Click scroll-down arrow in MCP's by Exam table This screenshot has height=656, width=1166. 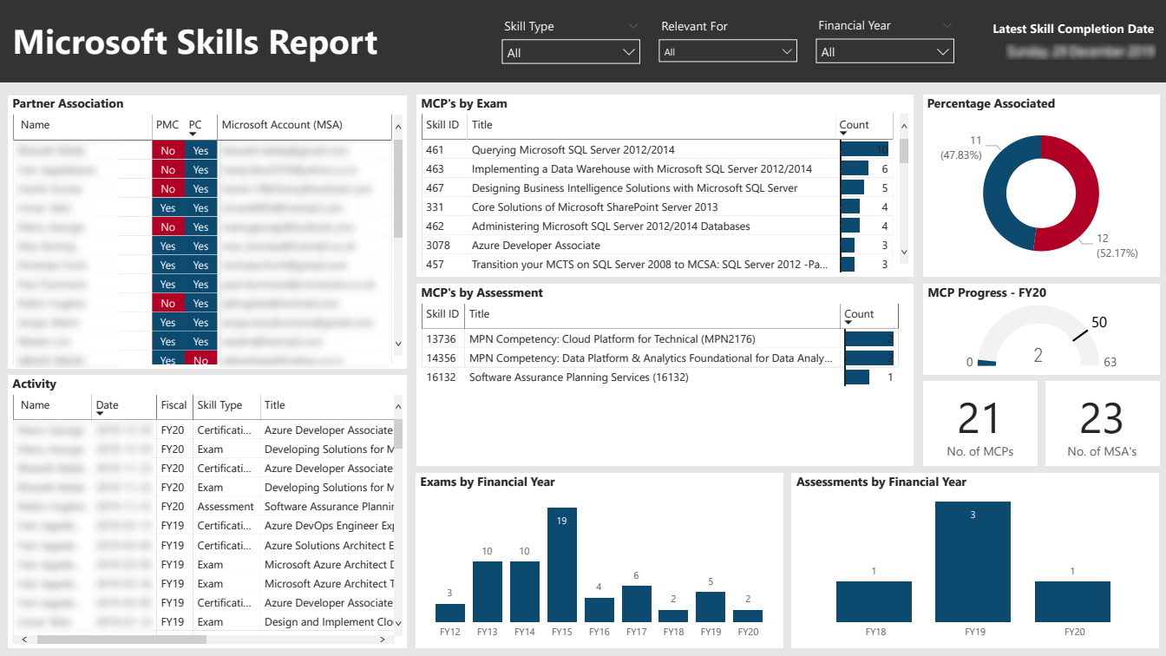(x=904, y=253)
